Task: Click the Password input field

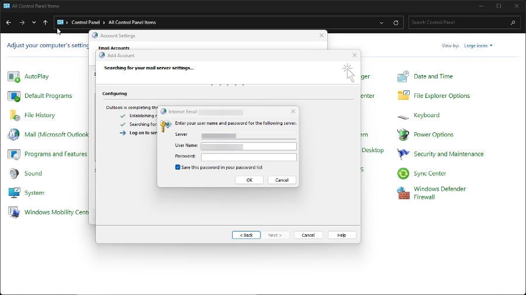Action: [x=248, y=156]
